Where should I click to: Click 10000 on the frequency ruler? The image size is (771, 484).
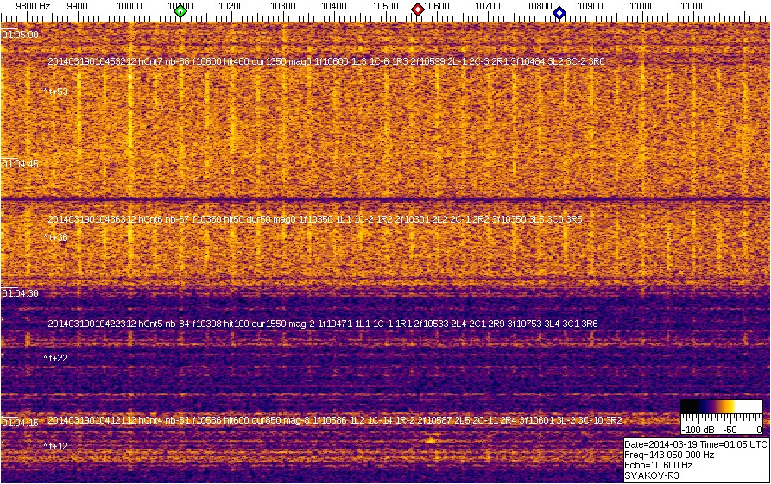(130, 6)
